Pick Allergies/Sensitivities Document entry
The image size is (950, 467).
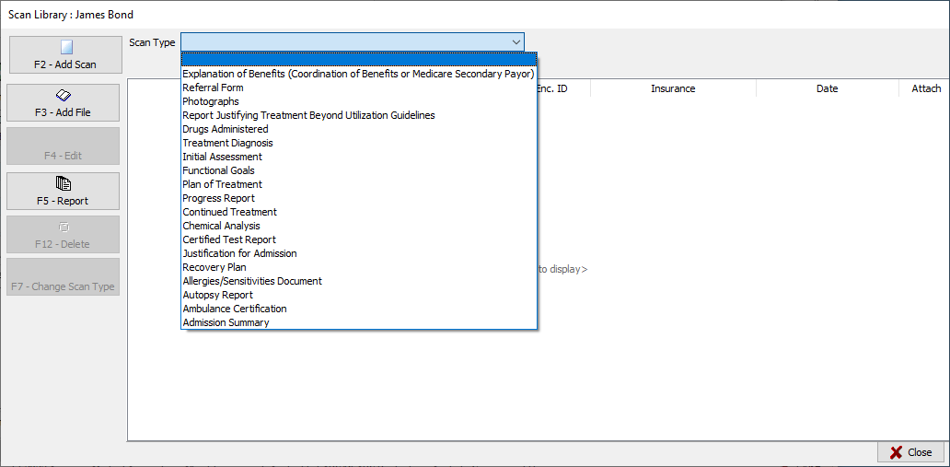pos(252,281)
